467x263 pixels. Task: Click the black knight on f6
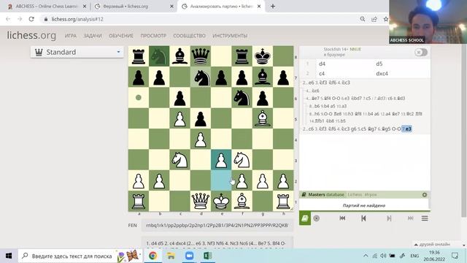(242, 97)
